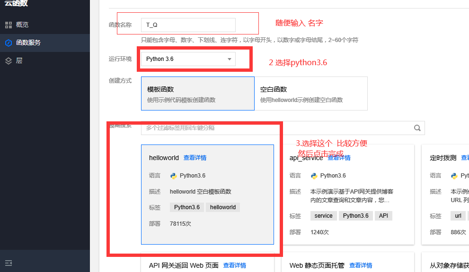Click the Python logo on api_service card
The height and width of the screenshot is (272, 469).
[314, 176]
